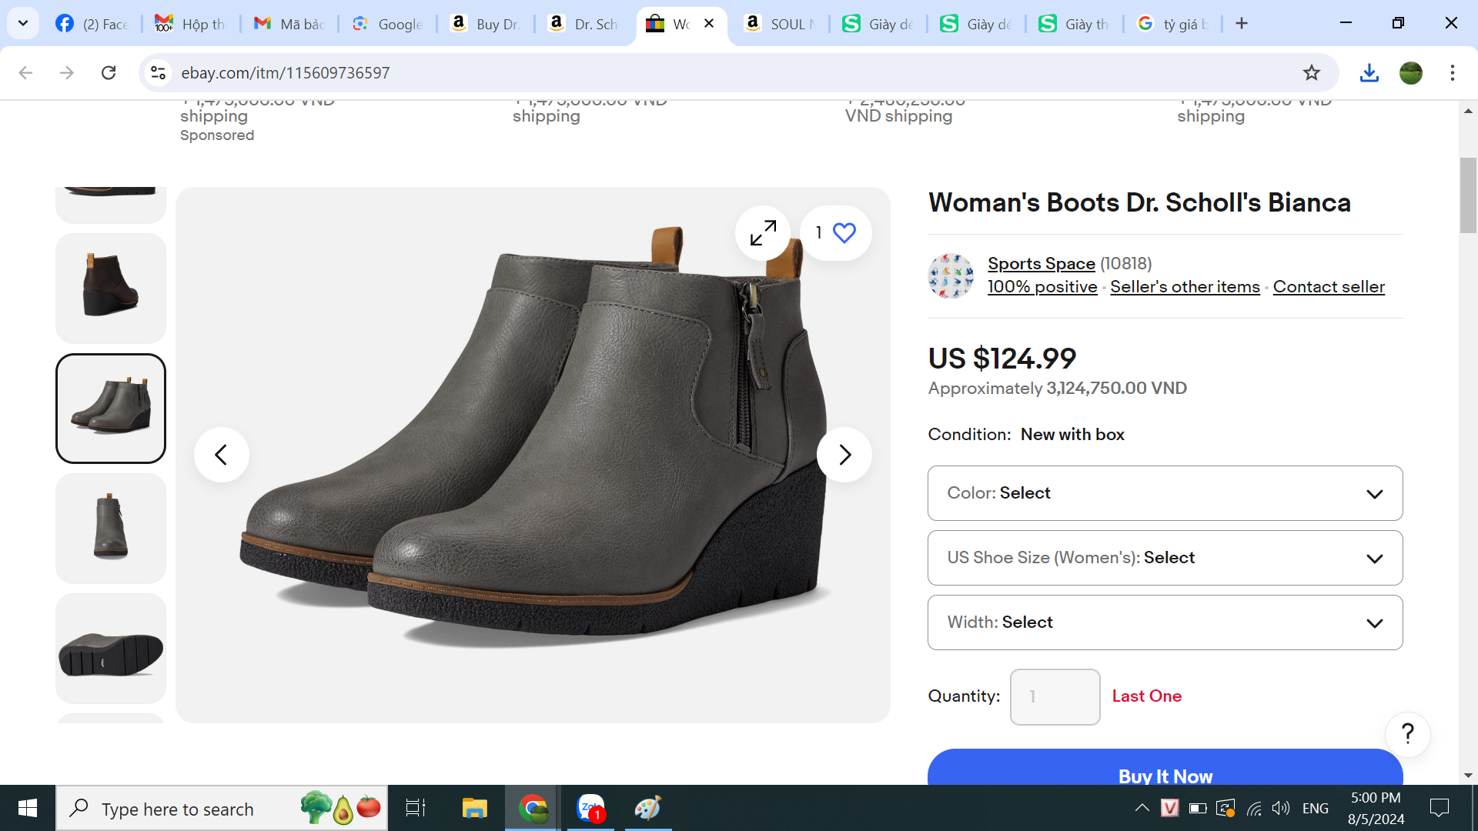The height and width of the screenshot is (831, 1478).
Task: Open the Color select dropdown
Action: coord(1165,493)
